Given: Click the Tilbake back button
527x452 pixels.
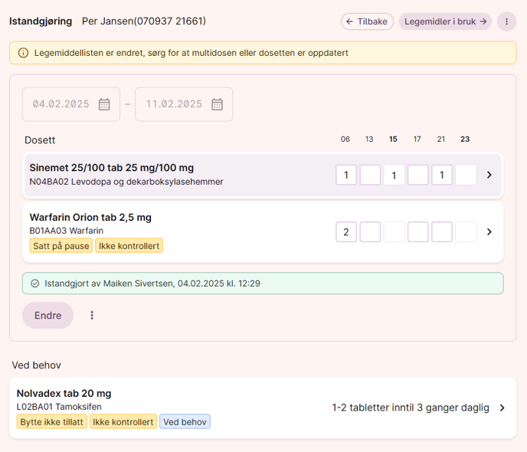Looking at the screenshot, I should (x=367, y=21).
